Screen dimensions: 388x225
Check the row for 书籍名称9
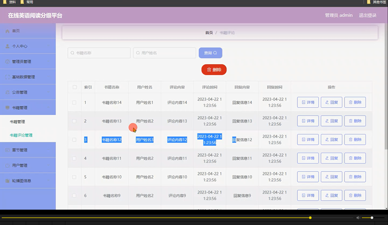pyautogui.click(x=74, y=196)
